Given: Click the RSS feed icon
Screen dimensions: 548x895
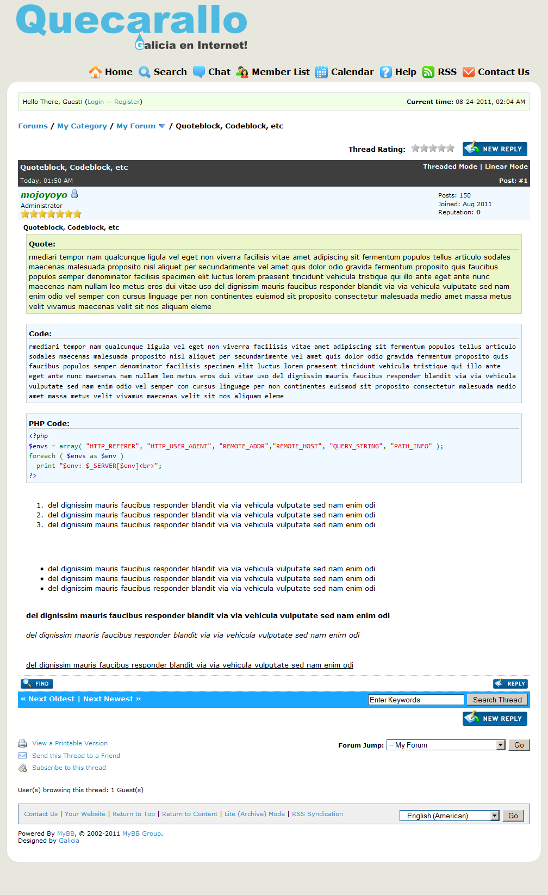Looking at the screenshot, I should [x=428, y=72].
